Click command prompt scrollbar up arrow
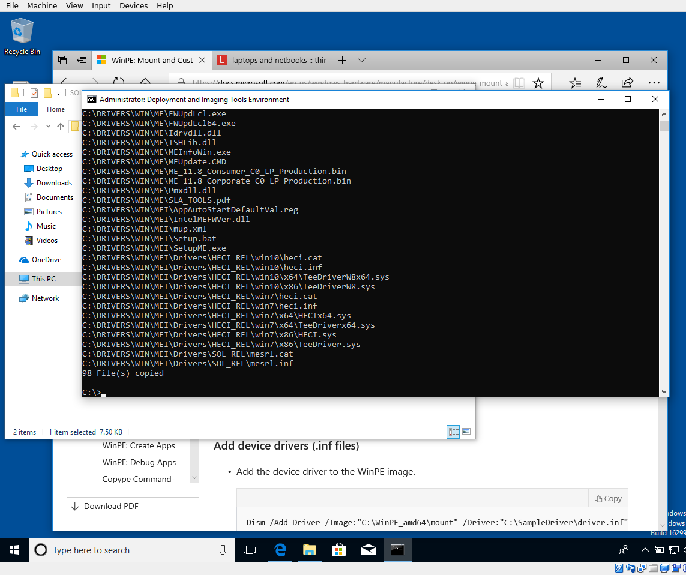The width and height of the screenshot is (686, 575). pyautogui.click(x=664, y=114)
